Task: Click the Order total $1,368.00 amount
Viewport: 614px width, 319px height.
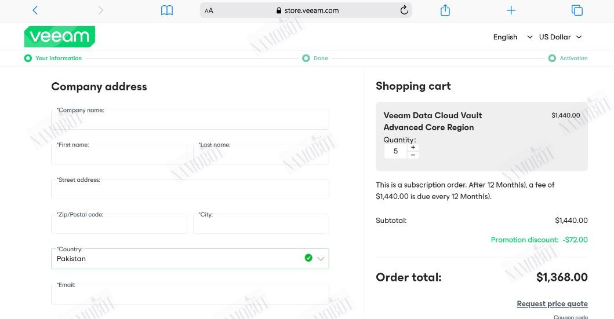Action: click(x=562, y=277)
